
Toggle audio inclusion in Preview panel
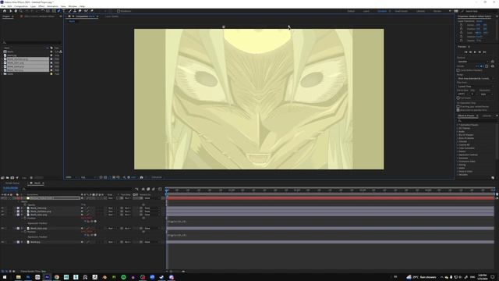pos(482,66)
